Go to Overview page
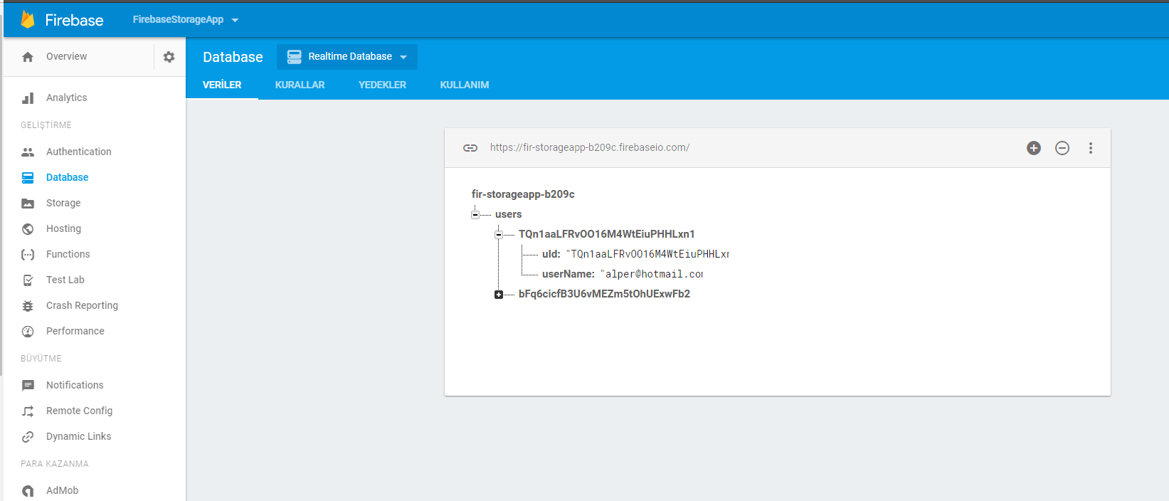 pos(67,57)
